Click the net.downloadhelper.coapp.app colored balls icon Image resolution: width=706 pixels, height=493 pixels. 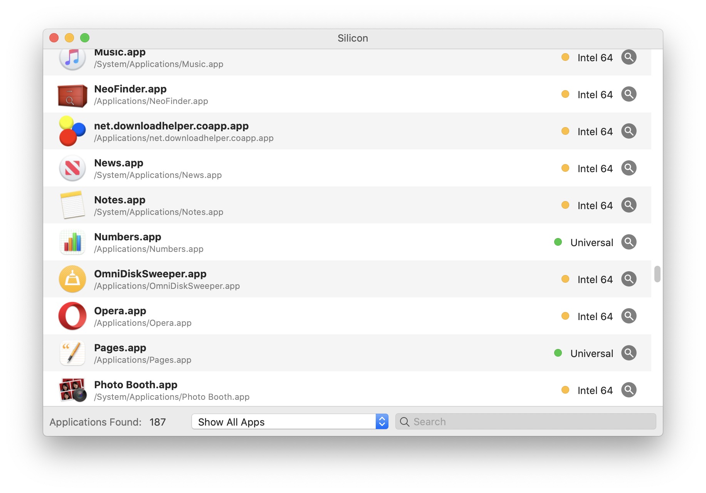click(72, 131)
